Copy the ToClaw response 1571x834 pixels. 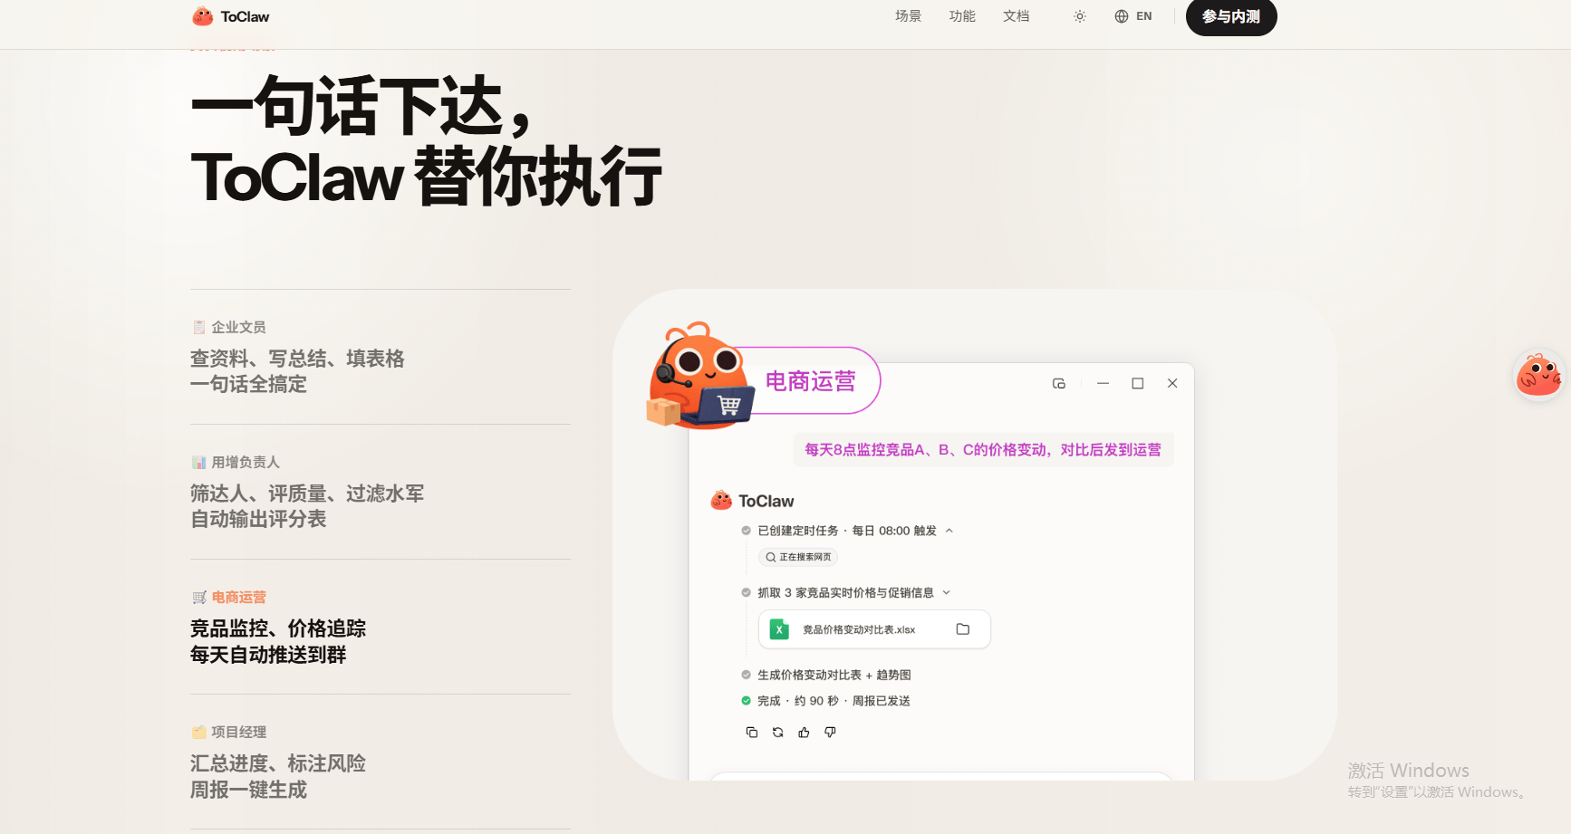pos(751,733)
